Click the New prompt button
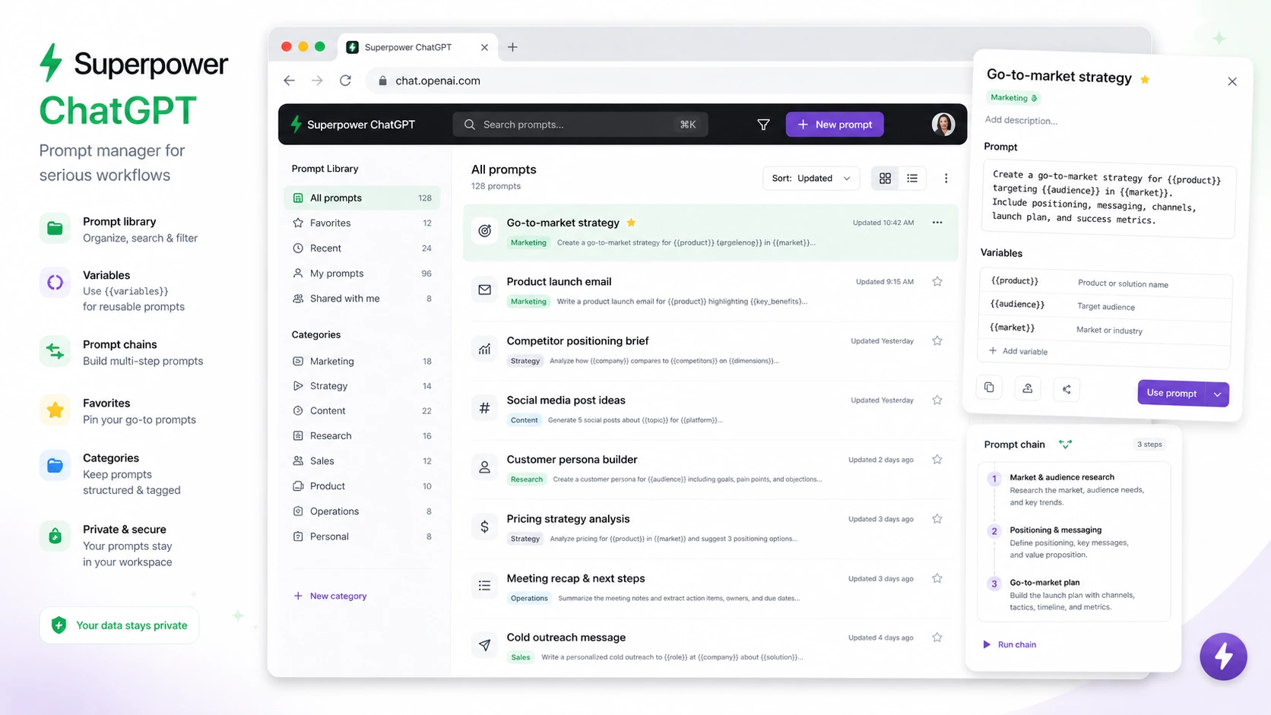The width and height of the screenshot is (1271, 715). [835, 125]
